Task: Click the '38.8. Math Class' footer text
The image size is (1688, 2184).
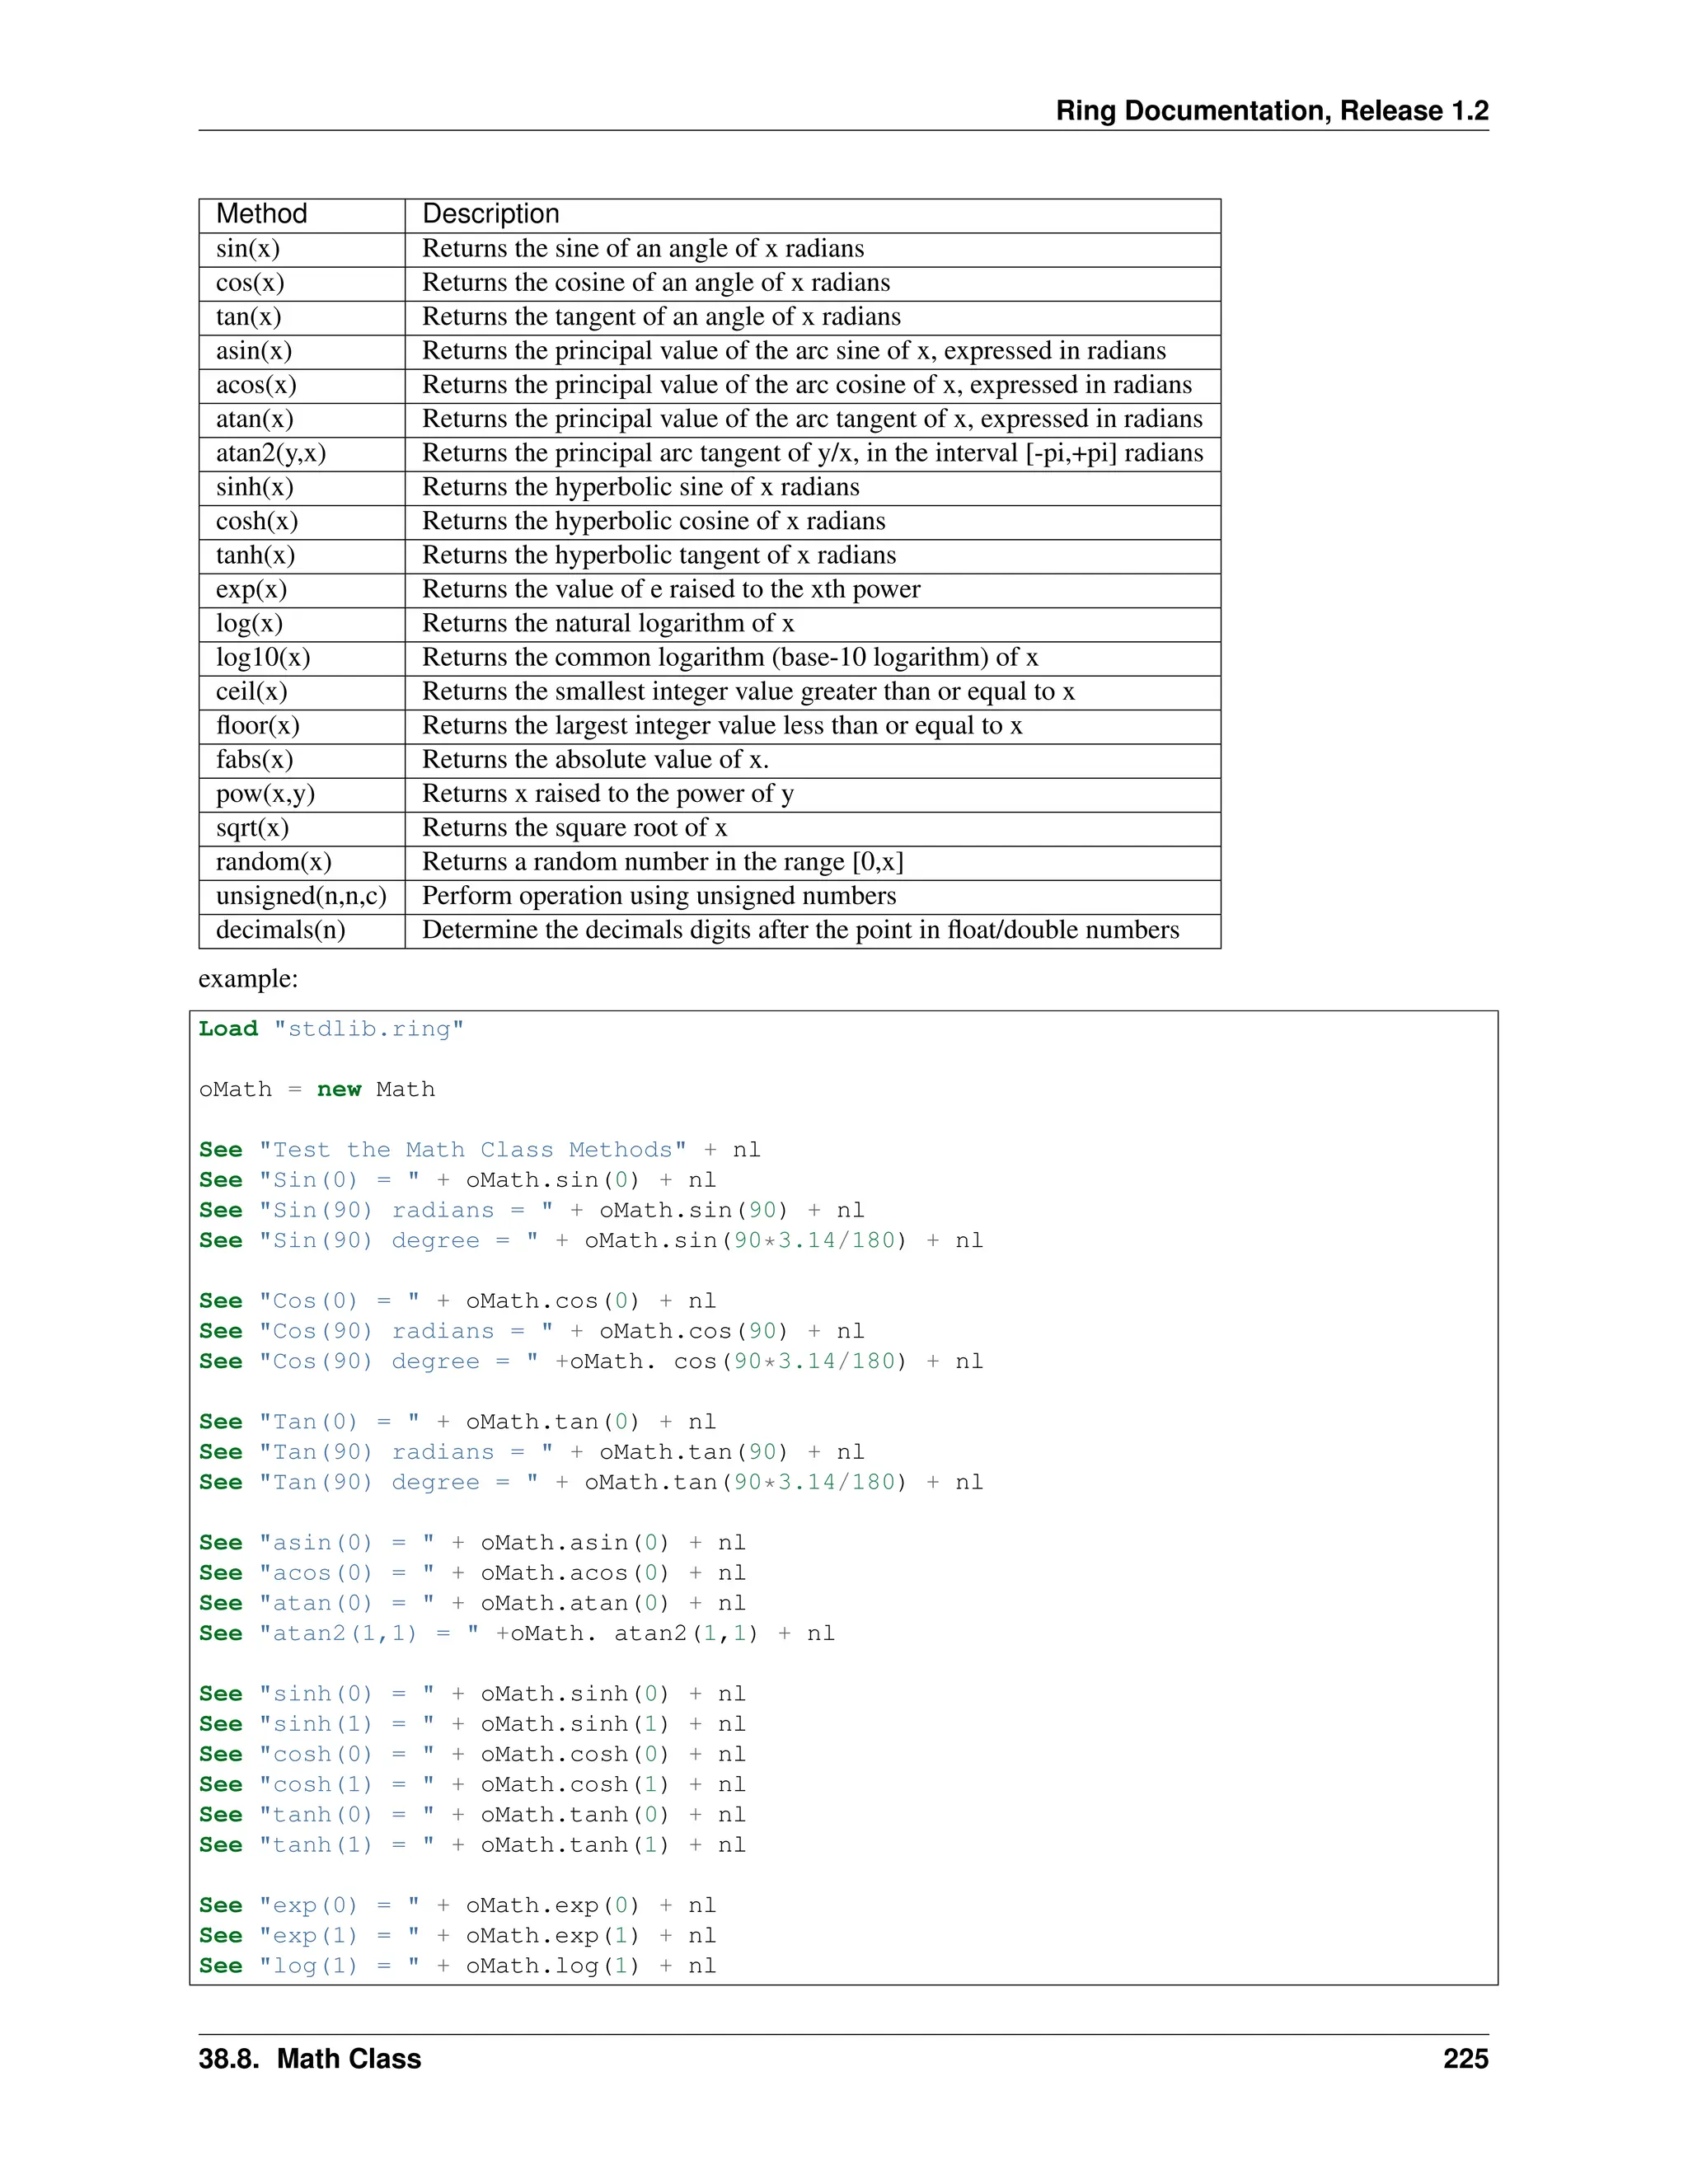Action: (x=309, y=2059)
